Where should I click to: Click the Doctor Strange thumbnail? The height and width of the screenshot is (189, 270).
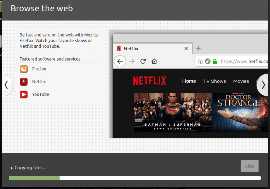pyautogui.click(x=240, y=113)
